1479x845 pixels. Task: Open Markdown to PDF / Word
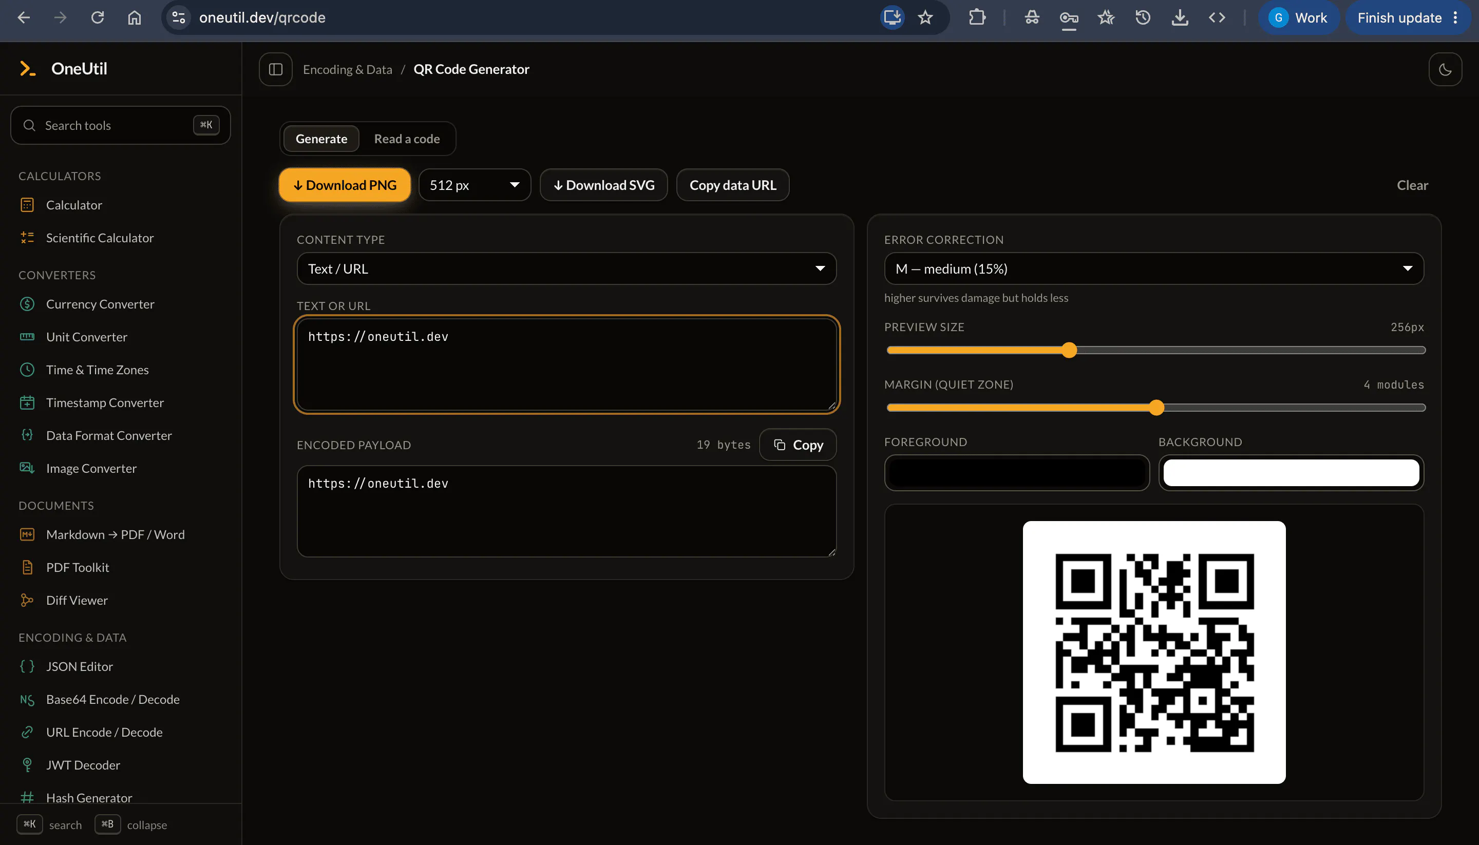click(x=120, y=534)
